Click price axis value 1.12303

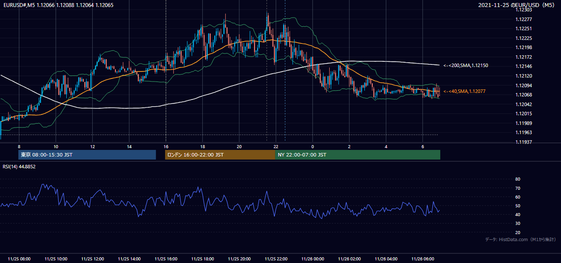click(524, 10)
